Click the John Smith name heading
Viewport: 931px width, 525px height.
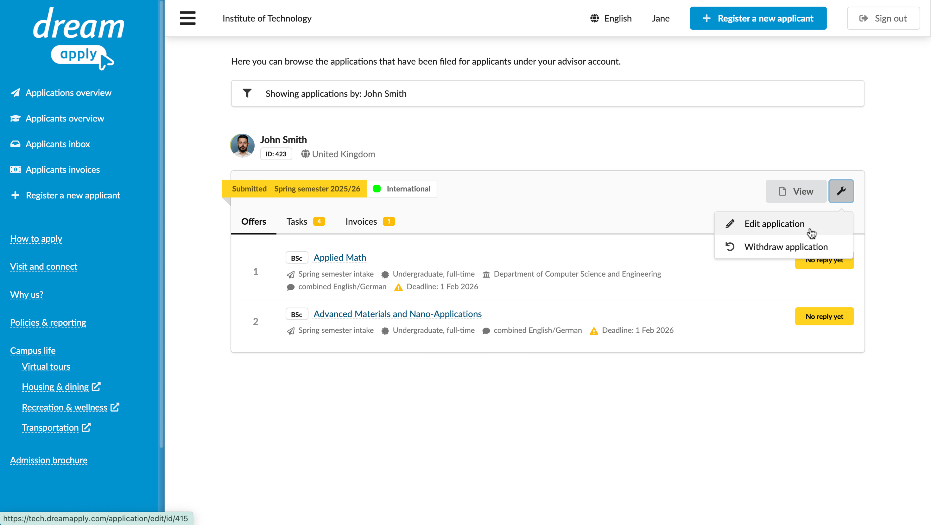pos(283,140)
